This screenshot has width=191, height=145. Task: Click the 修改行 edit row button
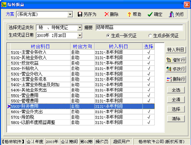(176, 69)
